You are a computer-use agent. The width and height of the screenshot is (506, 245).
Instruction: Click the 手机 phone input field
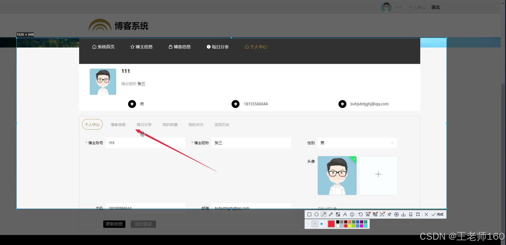(146, 208)
